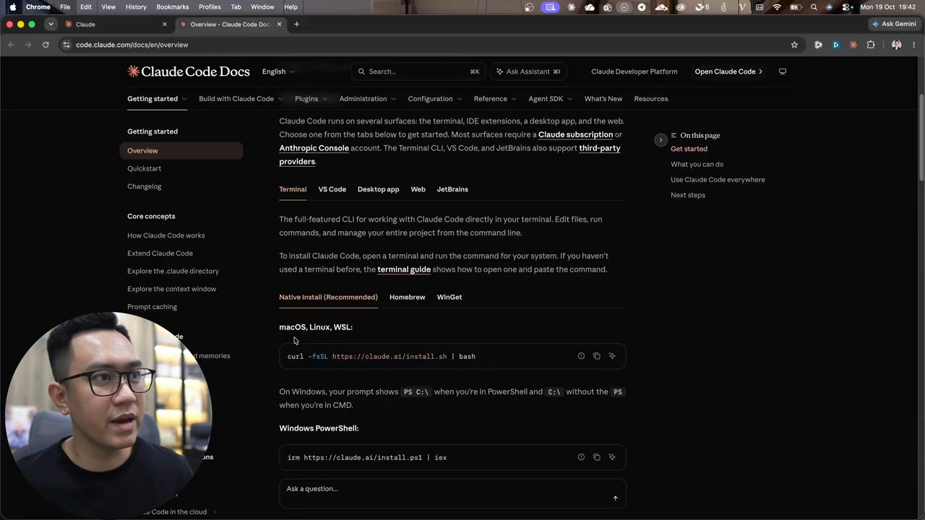925x520 pixels.
Task: Expand Build with Claude Code menu
Action: point(241,99)
